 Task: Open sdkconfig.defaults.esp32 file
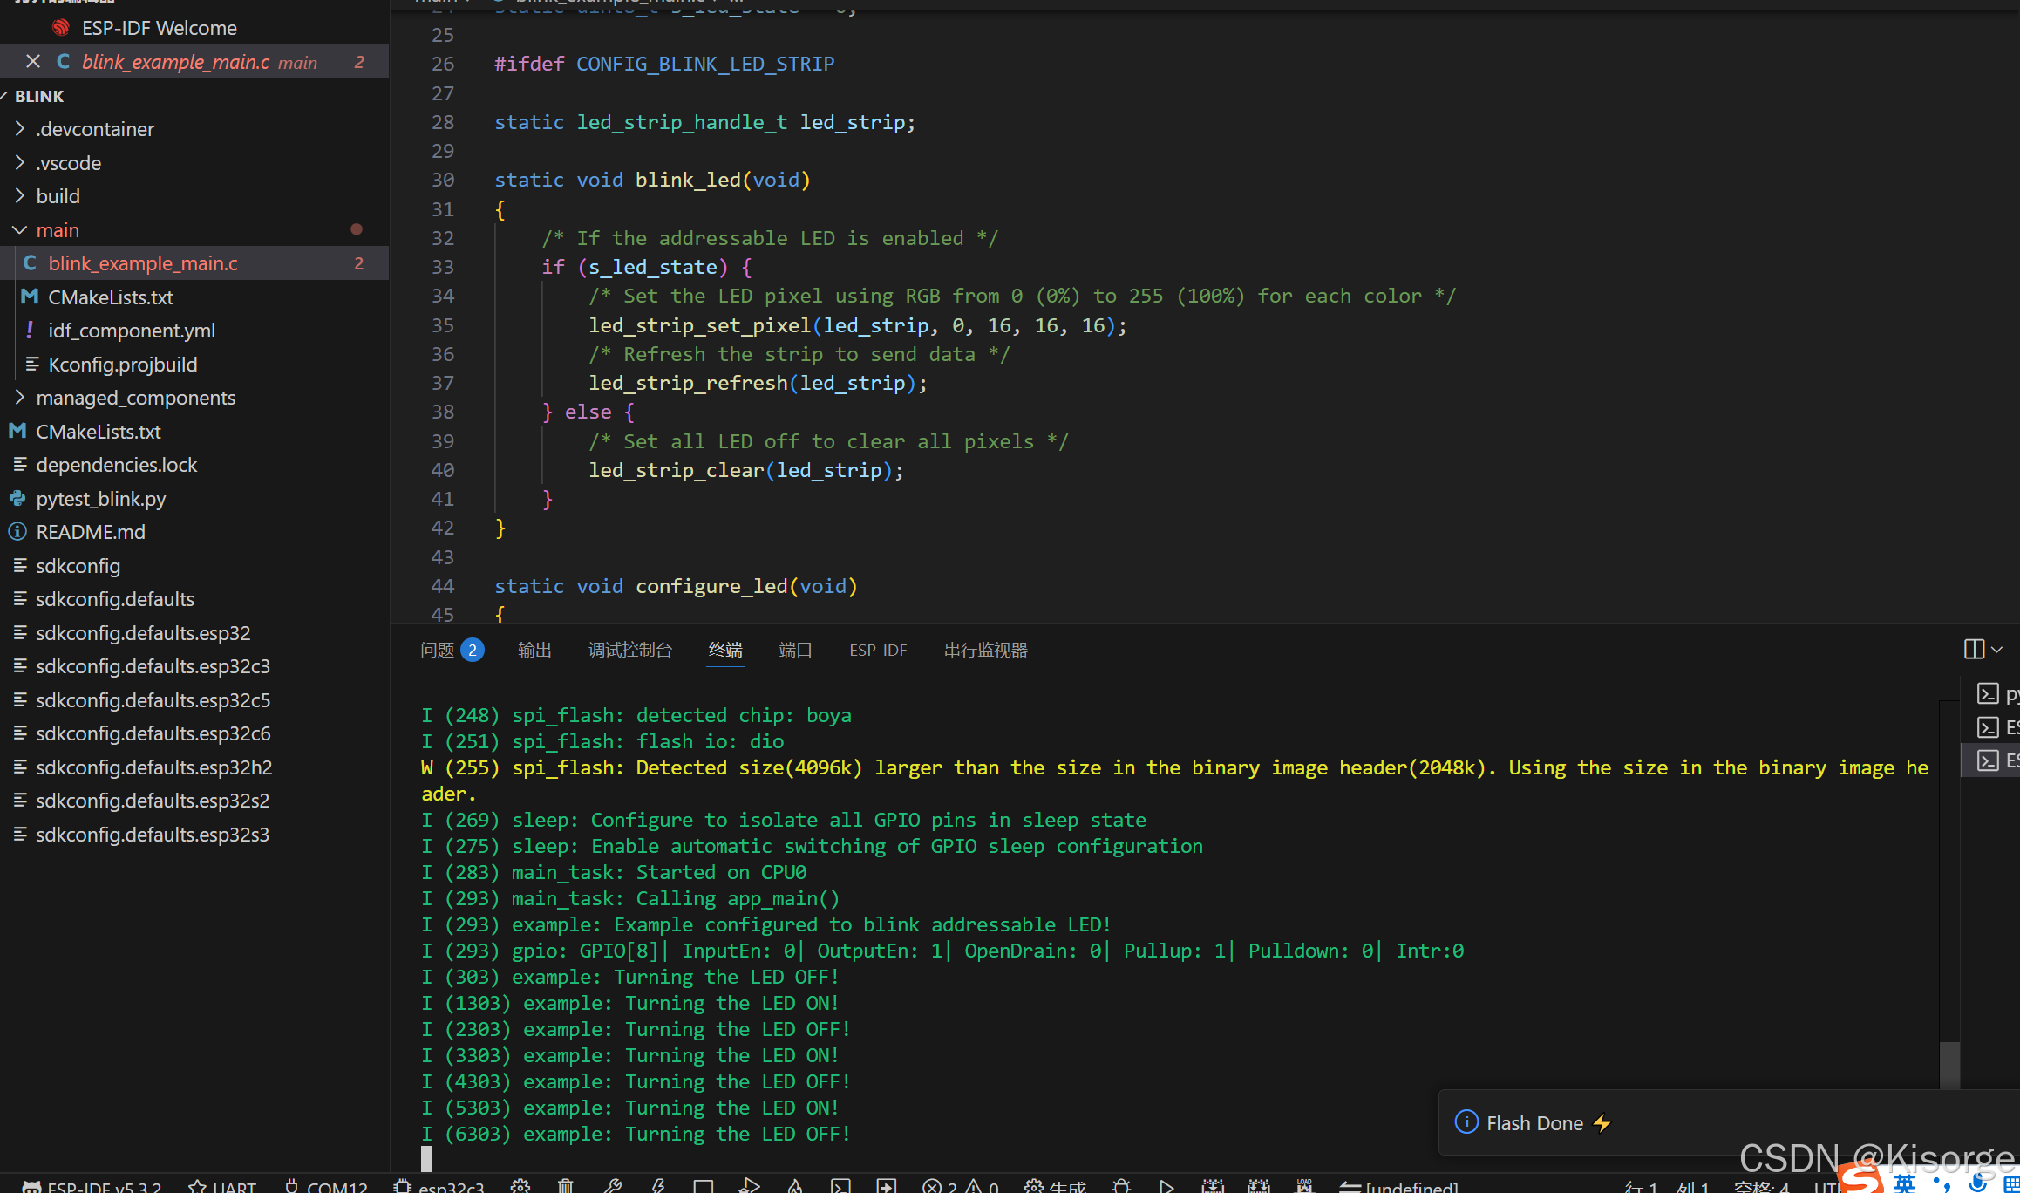(143, 633)
